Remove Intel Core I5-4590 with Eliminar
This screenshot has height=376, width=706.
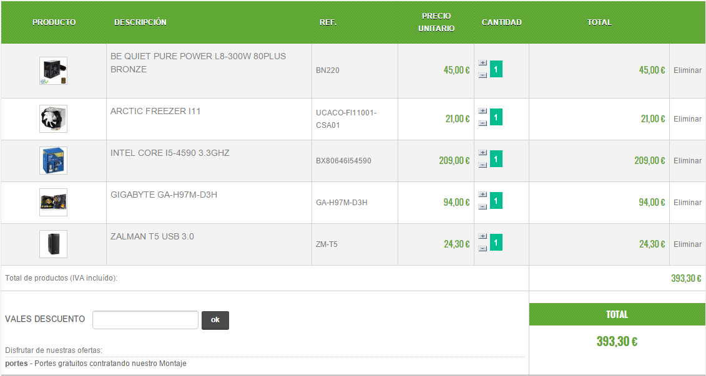(x=687, y=161)
